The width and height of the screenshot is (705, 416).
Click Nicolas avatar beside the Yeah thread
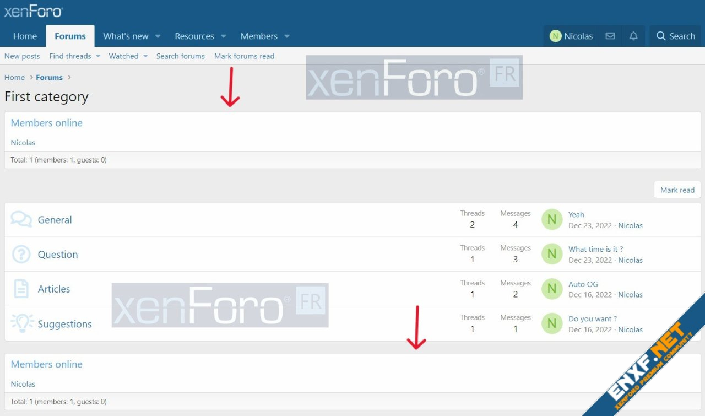pyautogui.click(x=552, y=220)
